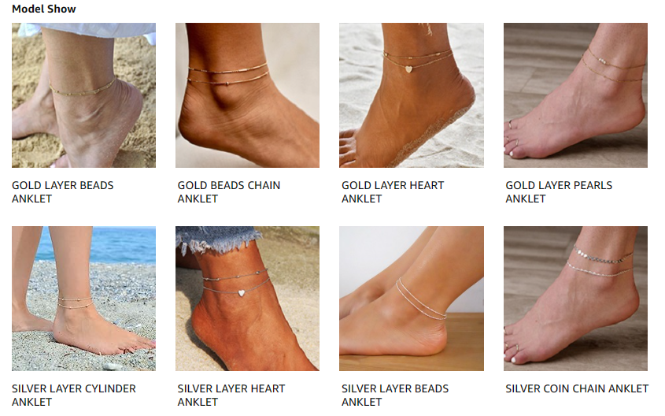Select the Silver Layer Heart Anklet photo
Screen dimensions: 665x416
[x=247, y=299]
